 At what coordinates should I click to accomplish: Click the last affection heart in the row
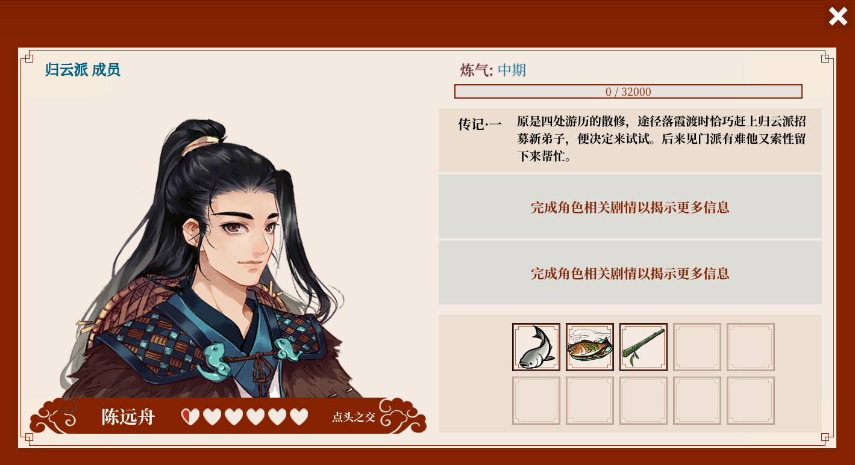click(x=299, y=416)
